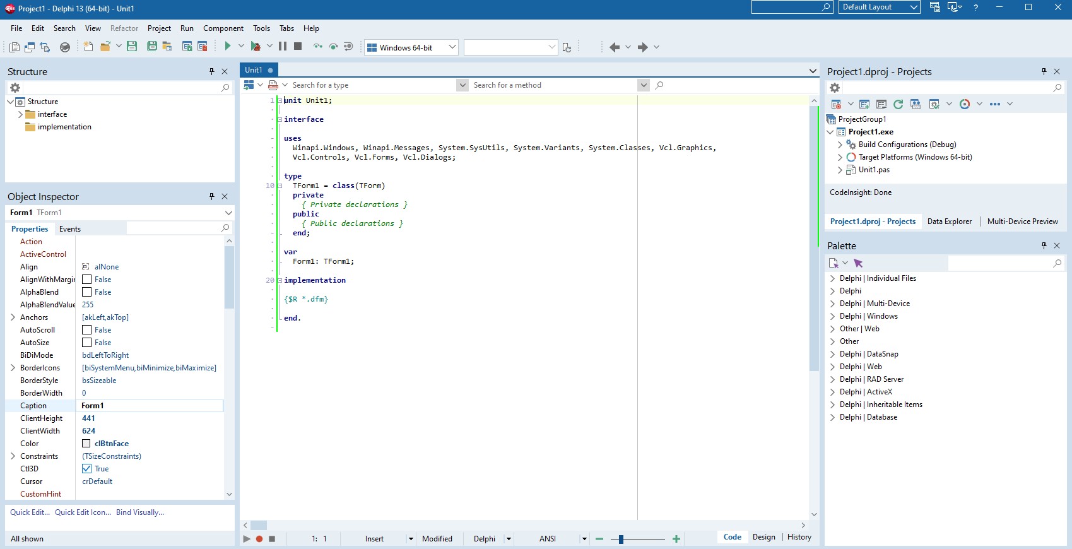Click the Run Without Debugging bug icon

256,46
